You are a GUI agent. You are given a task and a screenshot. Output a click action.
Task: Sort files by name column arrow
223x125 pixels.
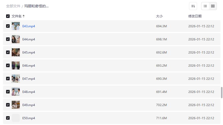[24, 16]
